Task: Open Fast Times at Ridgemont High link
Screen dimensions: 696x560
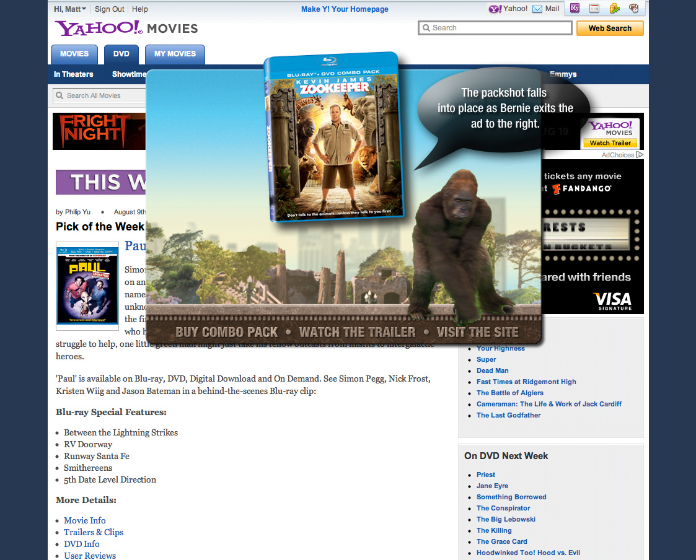Action: click(526, 382)
